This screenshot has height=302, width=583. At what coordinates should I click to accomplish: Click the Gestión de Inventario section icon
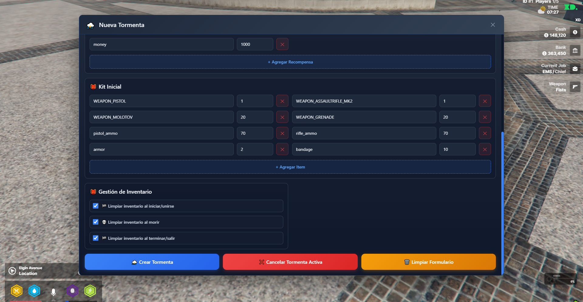pos(93,192)
